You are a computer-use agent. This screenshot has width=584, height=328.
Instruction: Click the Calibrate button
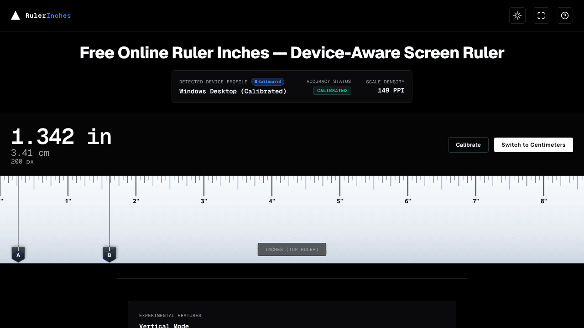coord(468,145)
